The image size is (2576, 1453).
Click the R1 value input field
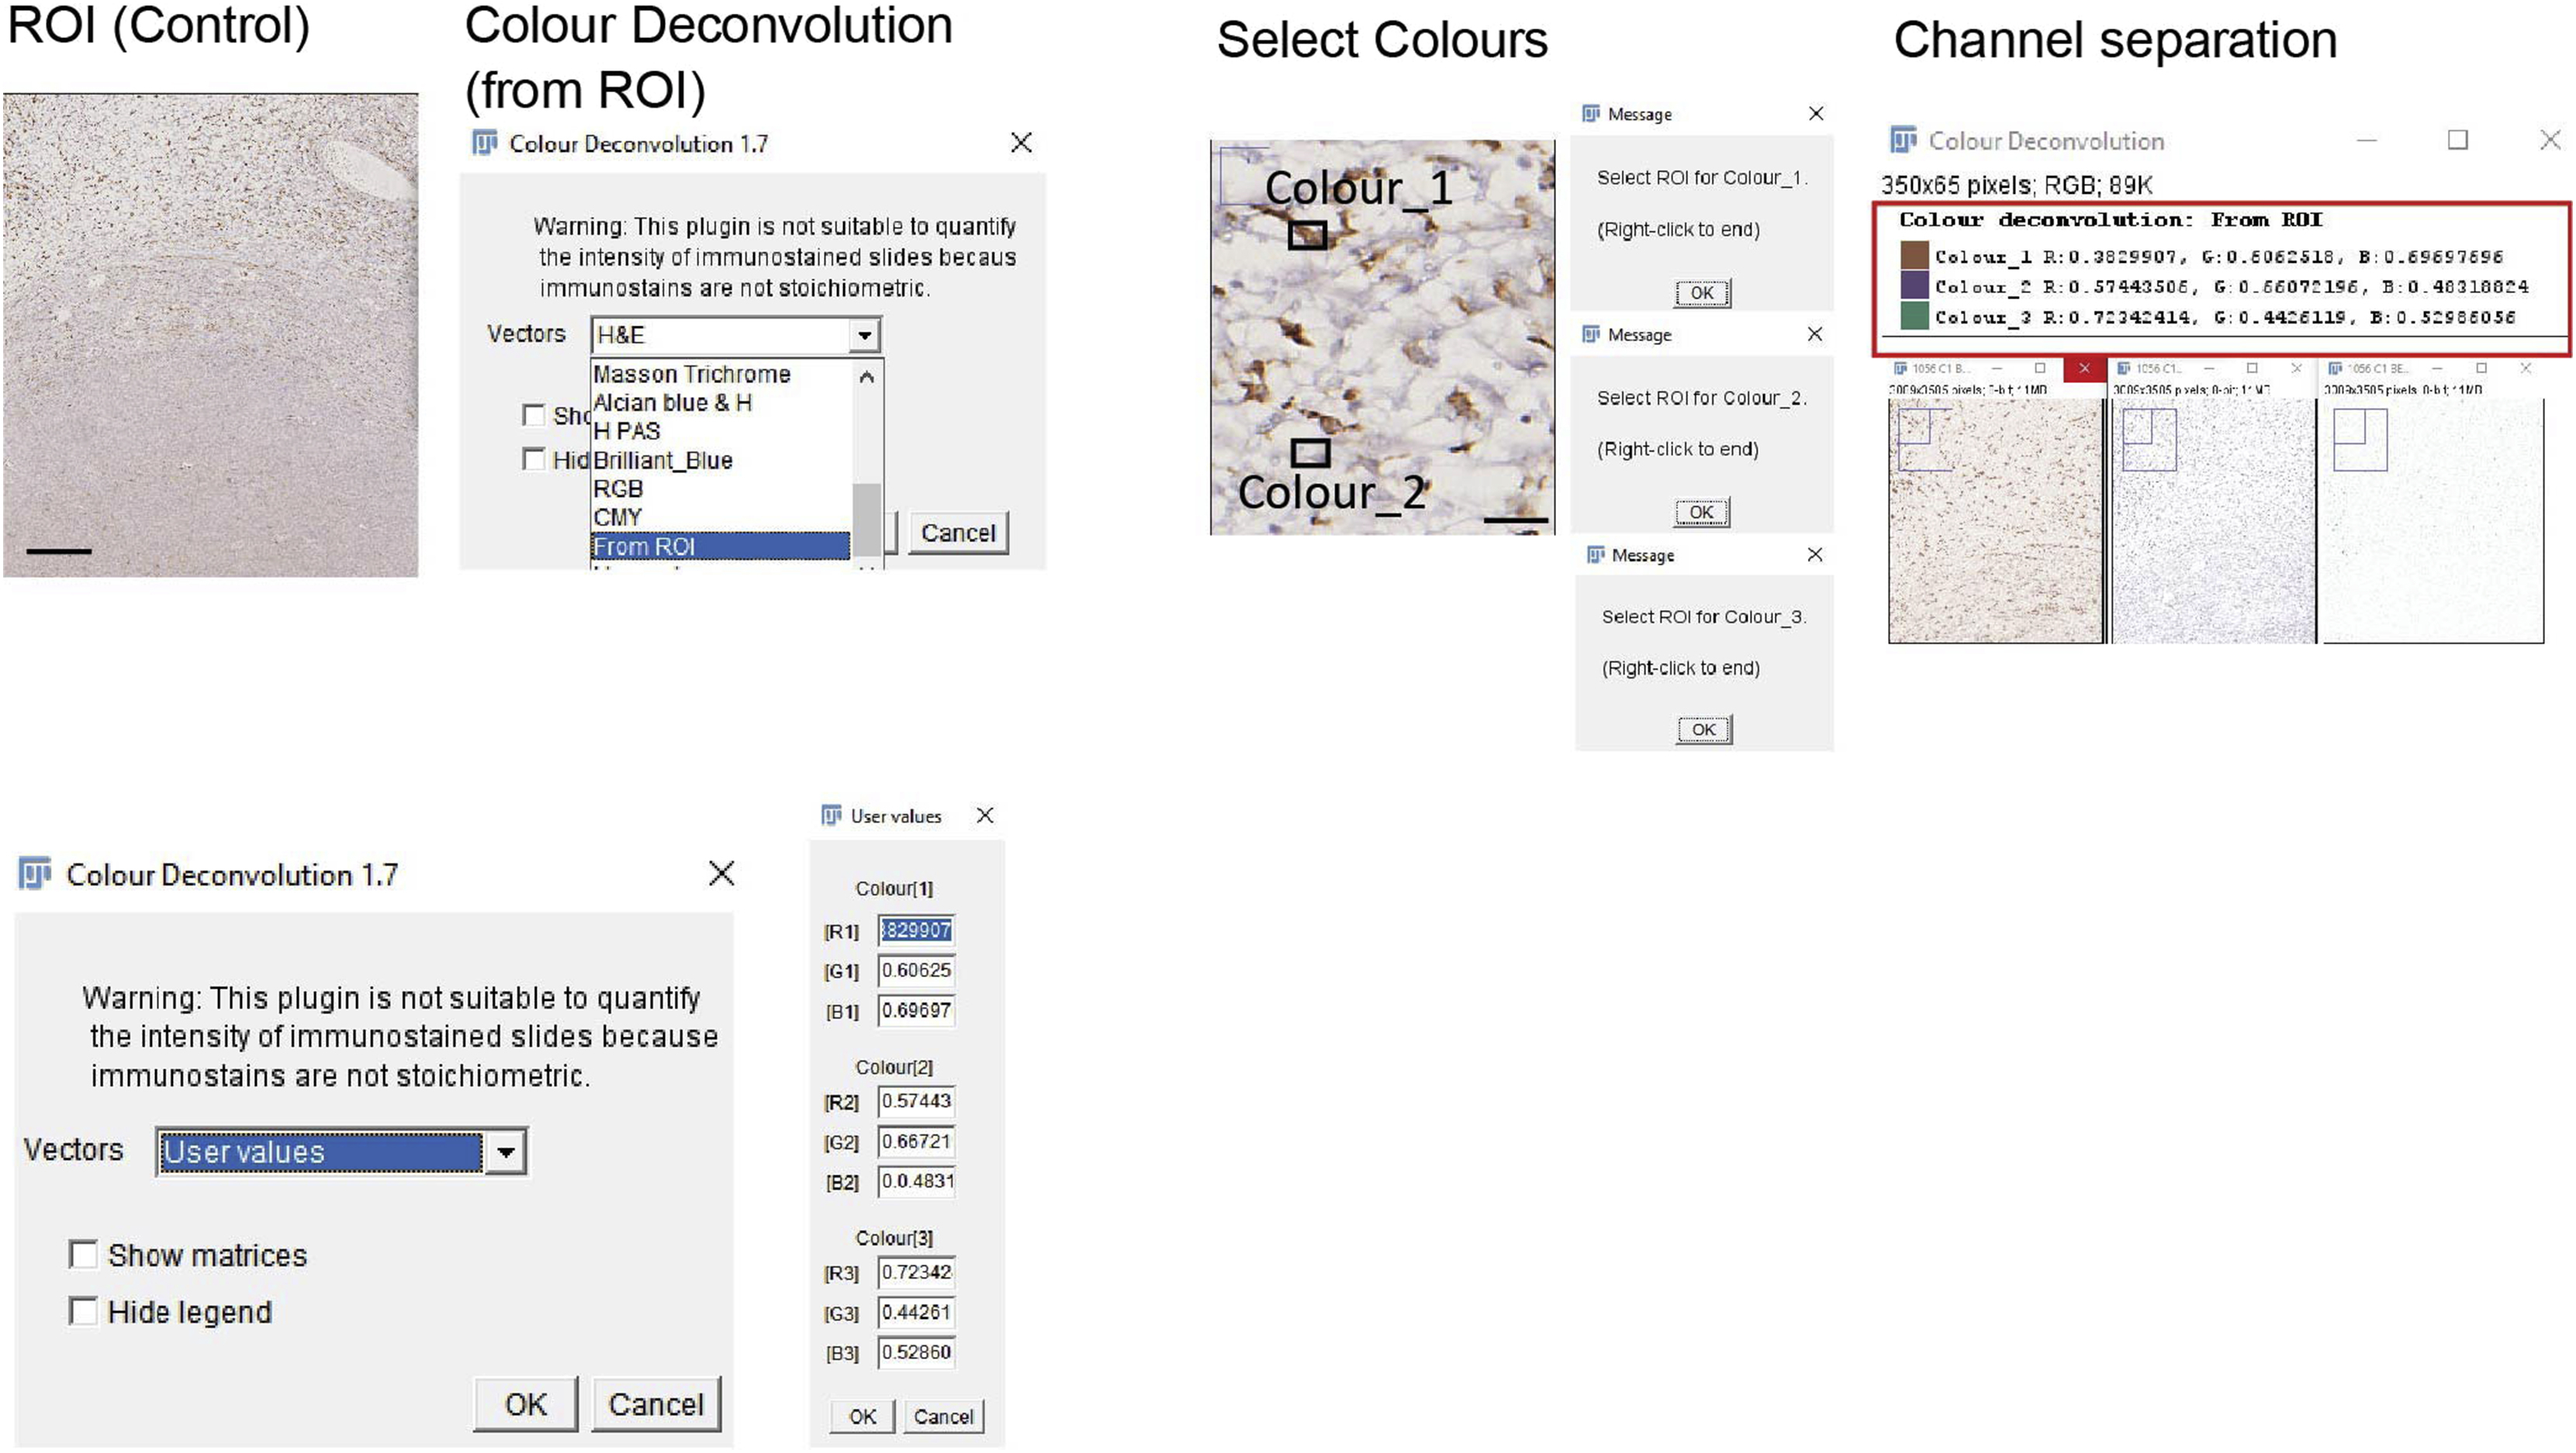(x=916, y=930)
